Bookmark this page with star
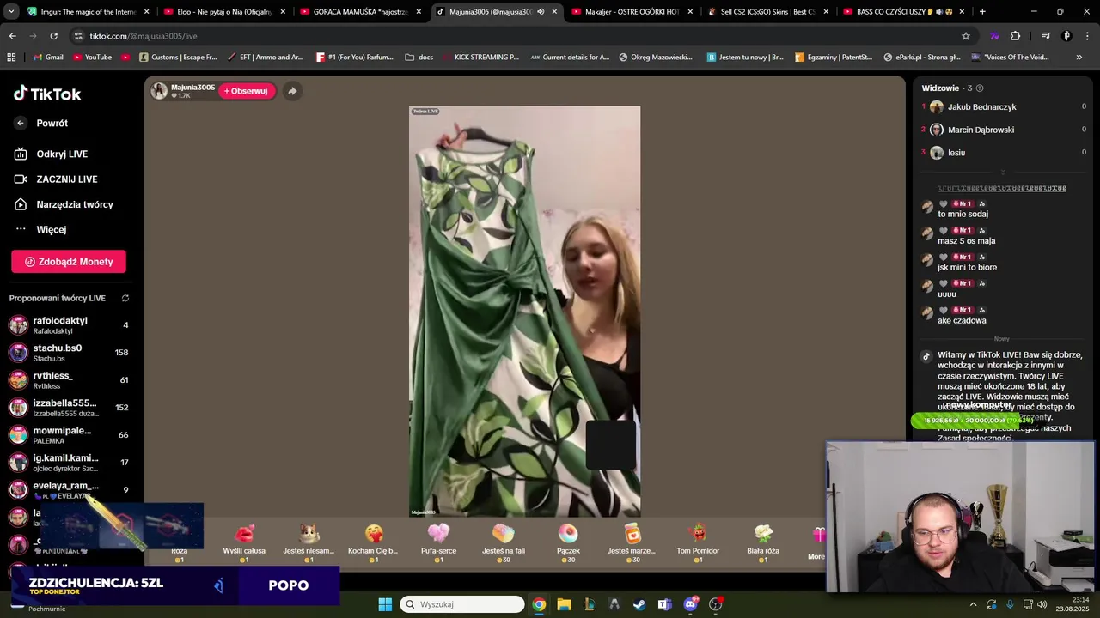The image size is (1100, 618). click(966, 36)
